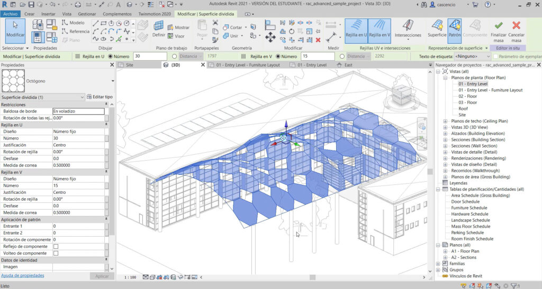Enable the Reflejo de componente checkbox

tap(56, 246)
